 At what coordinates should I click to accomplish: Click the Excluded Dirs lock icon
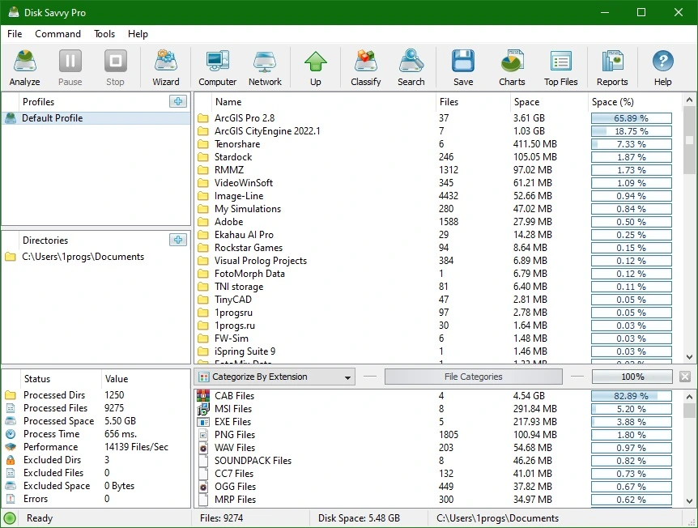point(11,460)
